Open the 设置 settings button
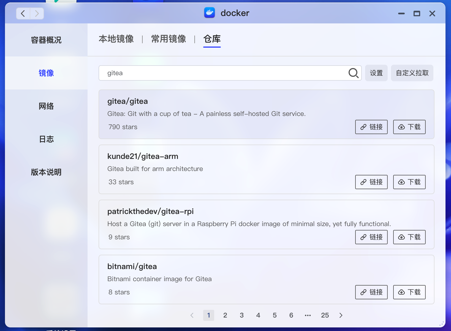Viewport: 451px width, 331px height. (376, 73)
